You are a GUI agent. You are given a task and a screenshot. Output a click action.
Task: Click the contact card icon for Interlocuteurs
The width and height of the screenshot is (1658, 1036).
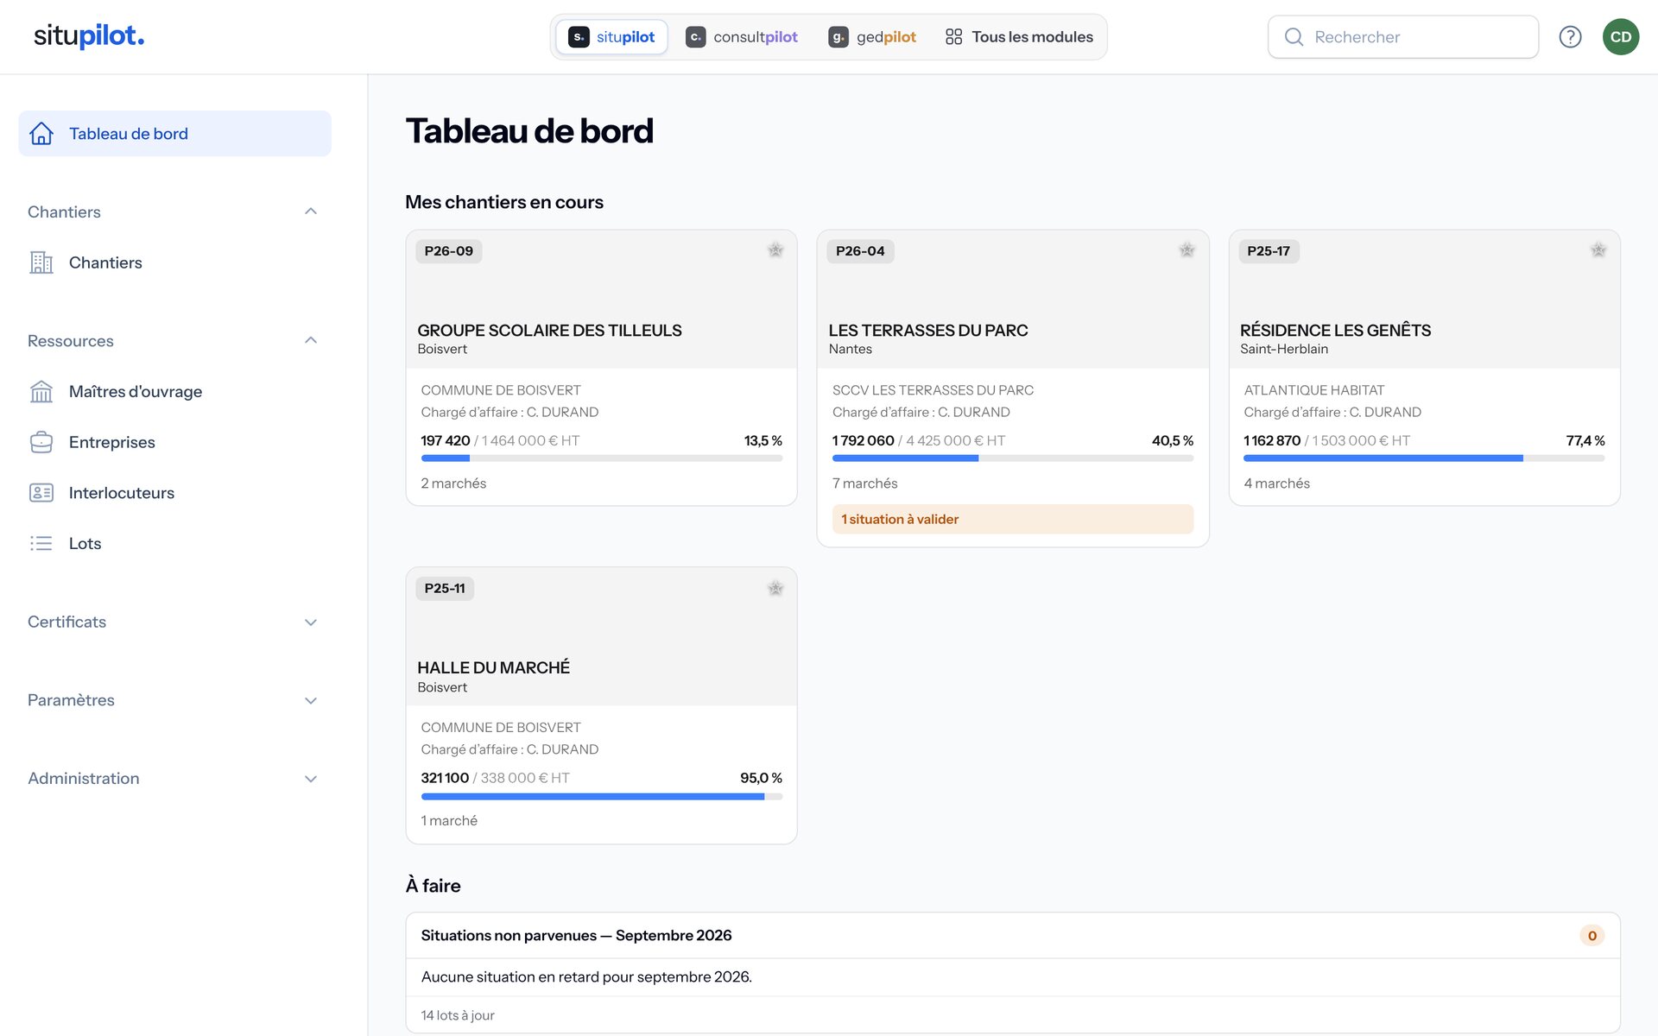click(x=41, y=493)
